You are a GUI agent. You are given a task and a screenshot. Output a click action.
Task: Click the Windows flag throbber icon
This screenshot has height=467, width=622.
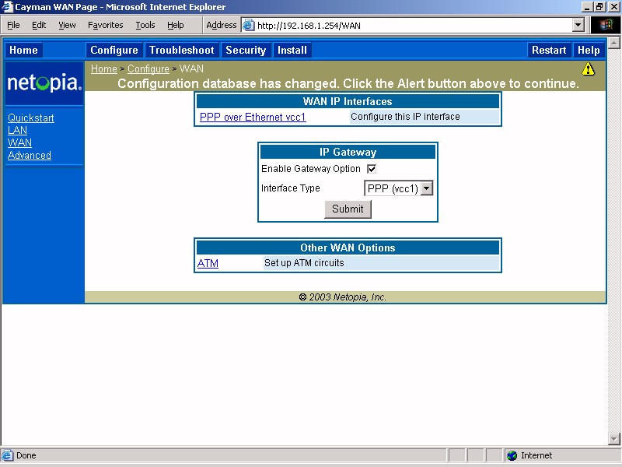(x=606, y=25)
